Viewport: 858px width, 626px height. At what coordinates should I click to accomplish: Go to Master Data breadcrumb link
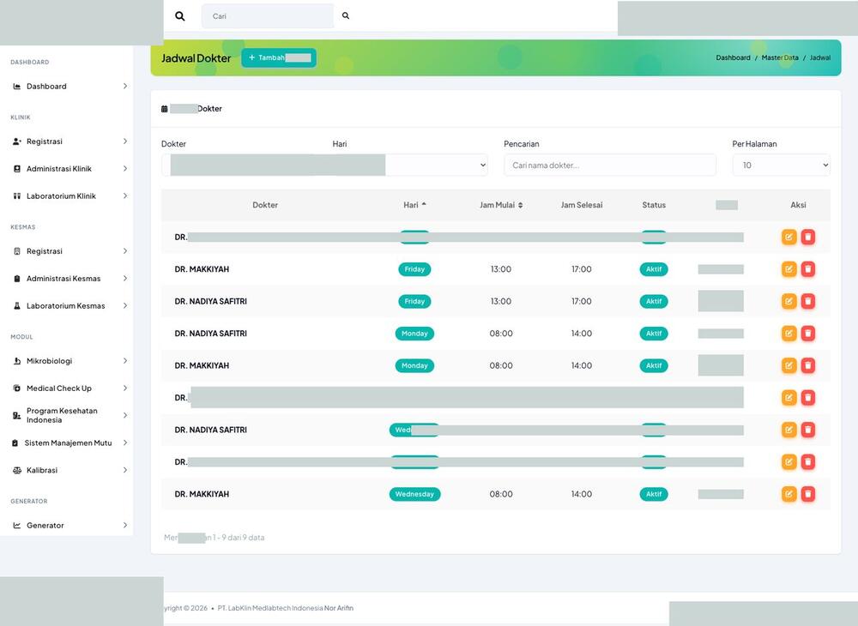pyautogui.click(x=780, y=57)
